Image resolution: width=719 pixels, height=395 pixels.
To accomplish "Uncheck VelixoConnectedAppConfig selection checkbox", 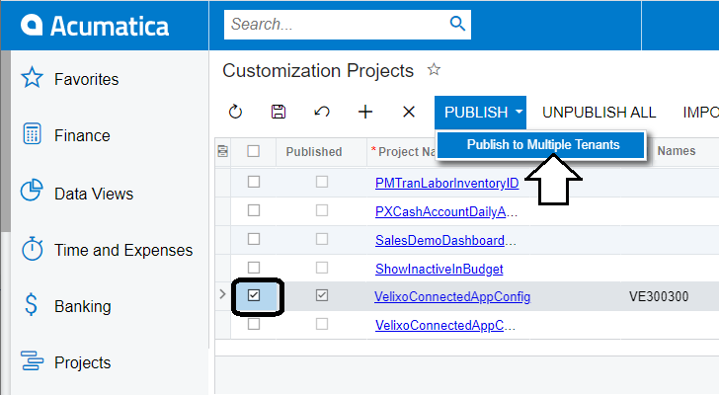I will [x=254, y=295].
